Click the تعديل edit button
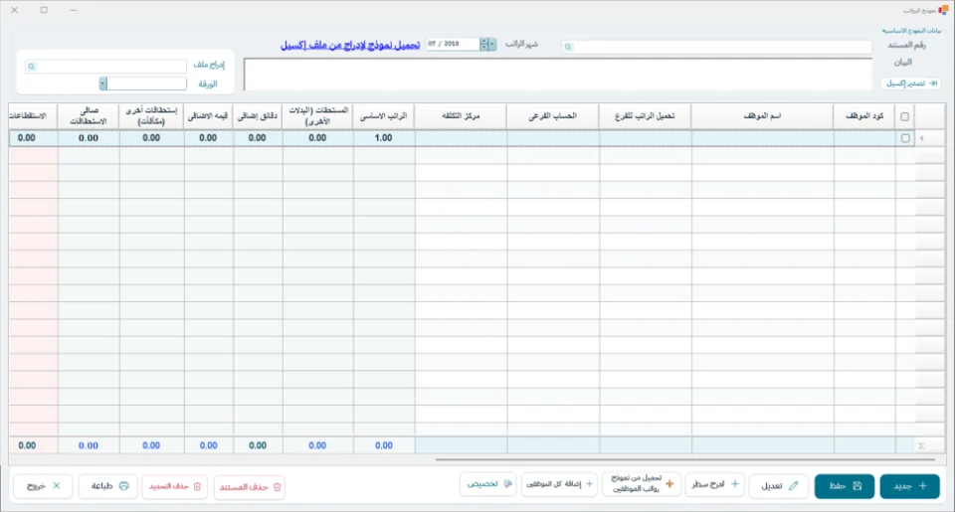 pyautogui.click(x=779, y=486)
